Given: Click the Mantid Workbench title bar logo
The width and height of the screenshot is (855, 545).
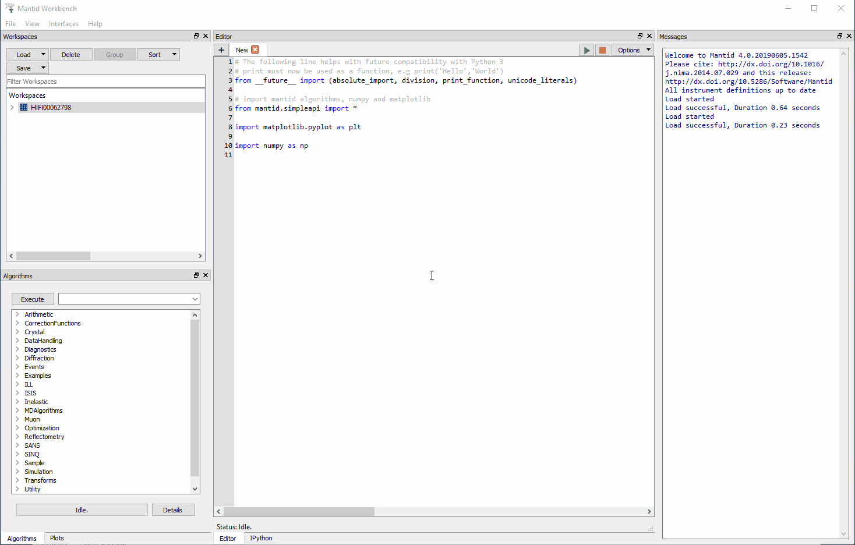Looking at the screenshot, I should [x=9, y=8].
